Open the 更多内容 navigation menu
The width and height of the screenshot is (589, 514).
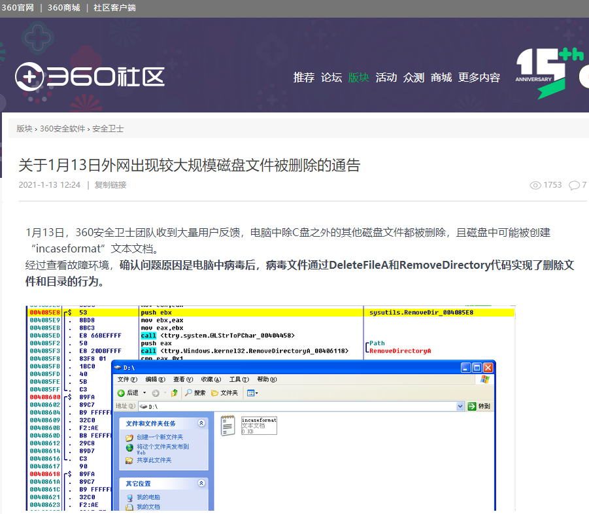479,77
